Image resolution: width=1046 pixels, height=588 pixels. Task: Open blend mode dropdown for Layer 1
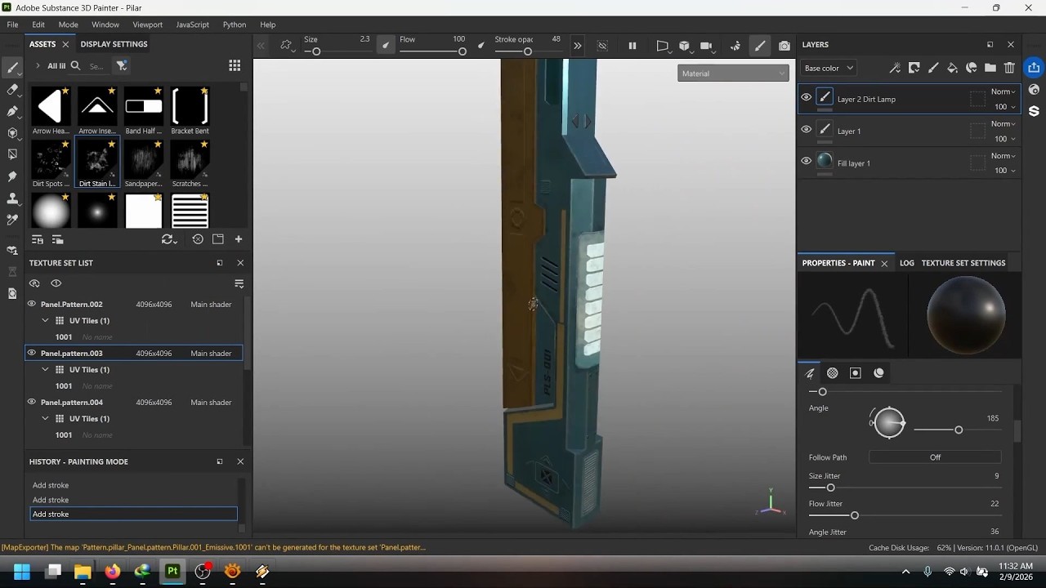tap(1004, 123)
